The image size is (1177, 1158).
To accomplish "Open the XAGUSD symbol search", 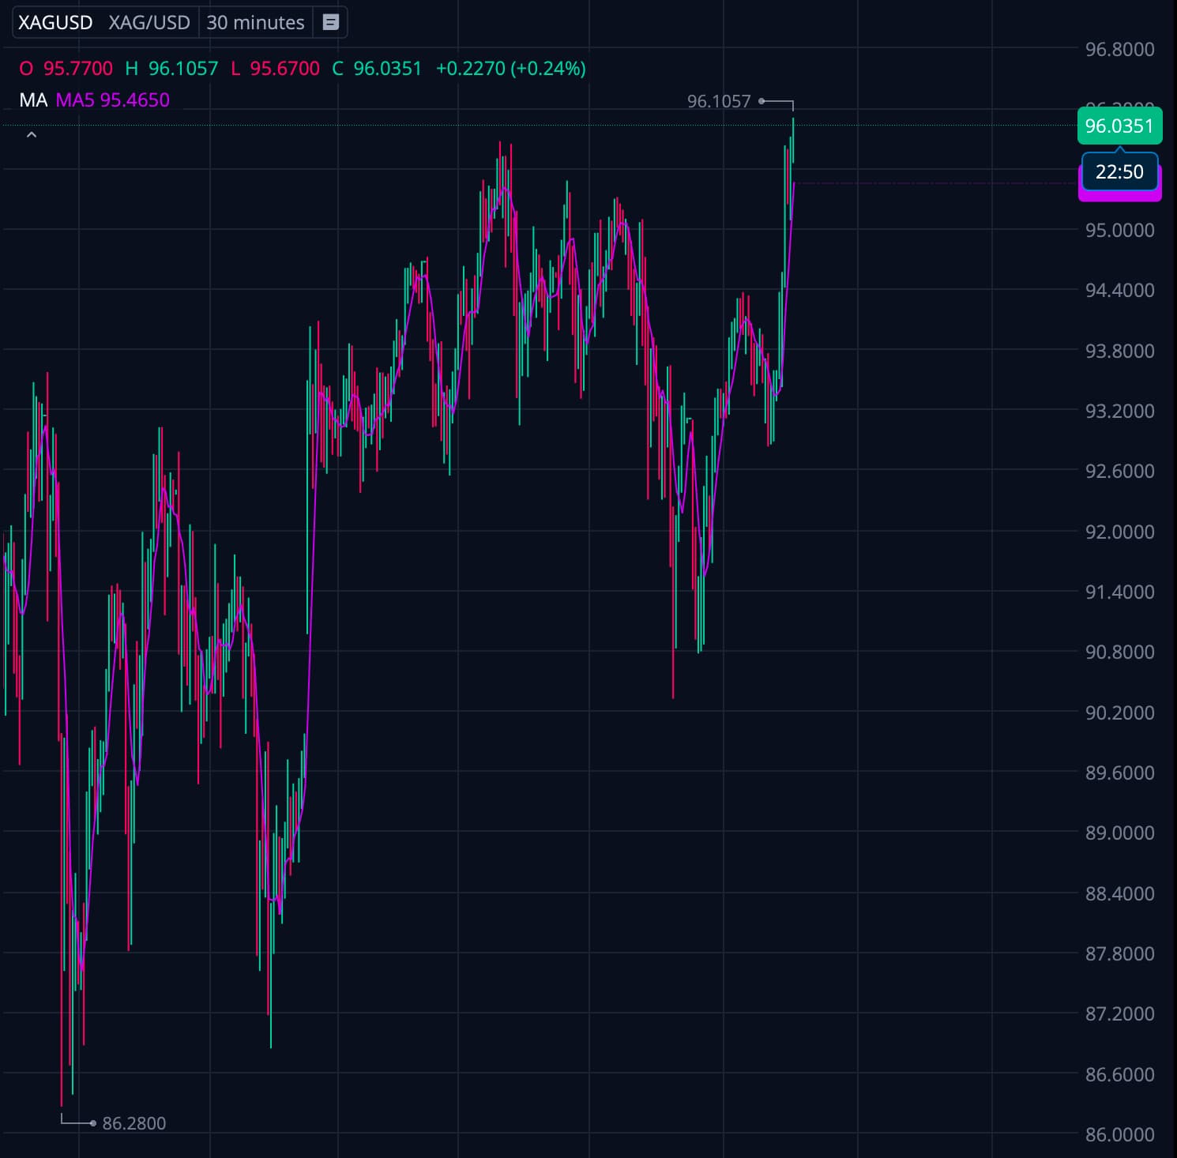I will [x=55, y=22].
